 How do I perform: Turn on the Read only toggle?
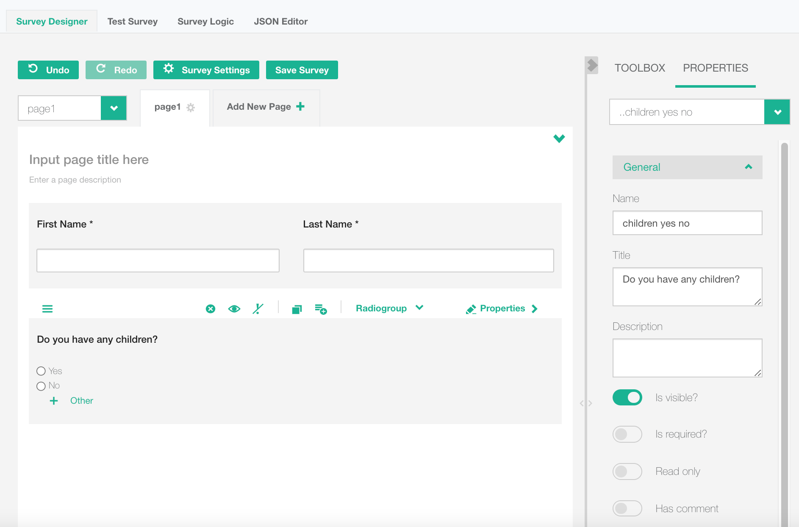[x=627, y=472]
